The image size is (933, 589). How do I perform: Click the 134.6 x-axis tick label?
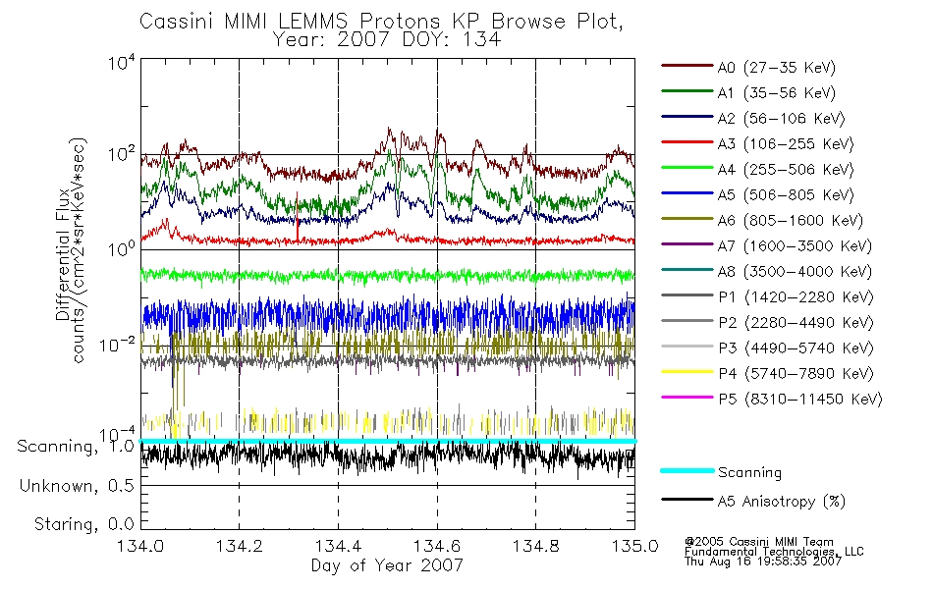coord(437,546)
